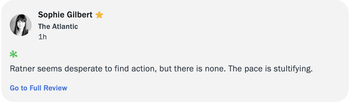Click the black-and-white headshot of the critic

pos(21,25)
